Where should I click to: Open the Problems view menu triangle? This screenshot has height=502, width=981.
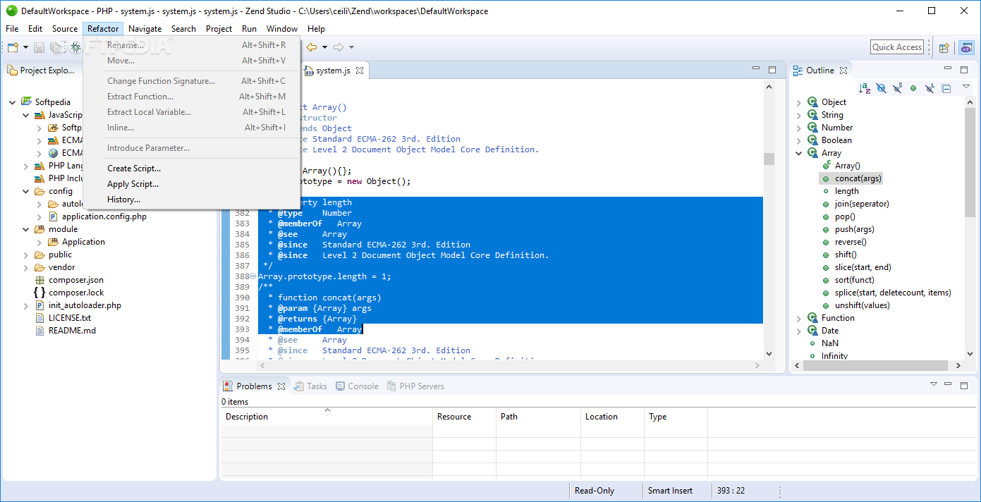(933, 384)
